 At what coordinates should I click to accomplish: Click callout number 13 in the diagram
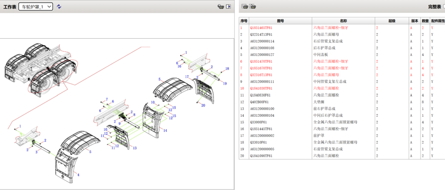click(x=135, y=148)
